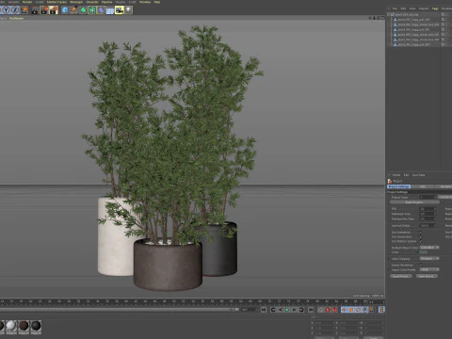Open Attribute Manager User Data menu
Viewport: 452px width, 339px height.
pyautogui.click(x=418, y=175)
